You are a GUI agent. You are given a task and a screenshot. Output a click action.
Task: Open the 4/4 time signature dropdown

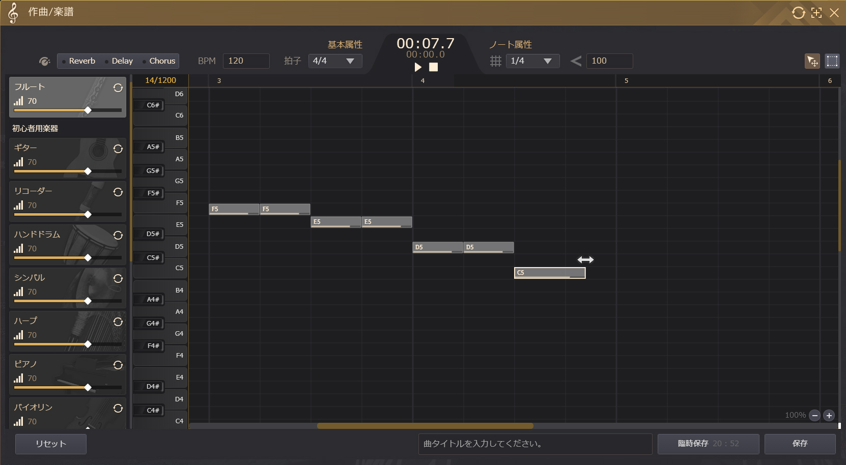pyautogui.click(x=335, y=61)
